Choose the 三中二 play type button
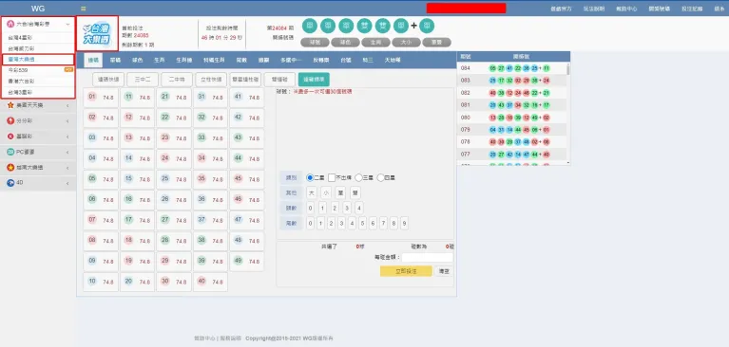 click(x=143, y=80)
